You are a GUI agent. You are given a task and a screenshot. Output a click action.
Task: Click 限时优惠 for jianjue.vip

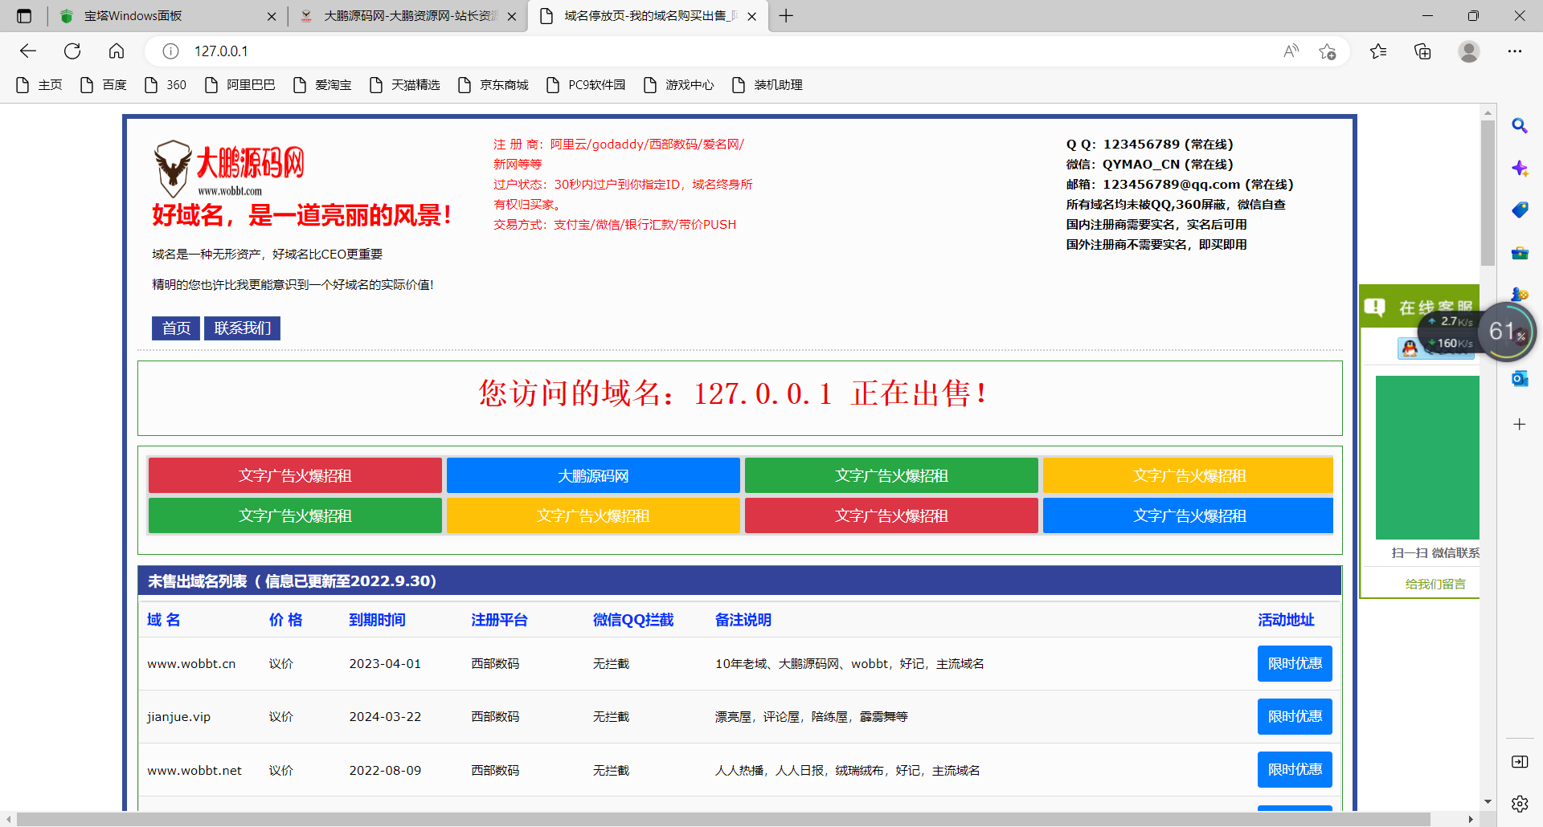[x=1294, y=716]
